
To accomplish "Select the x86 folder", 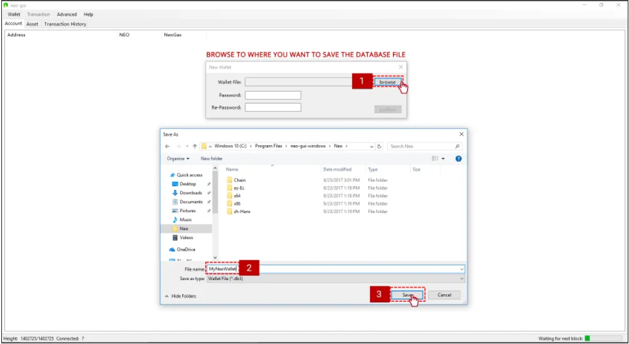I will coord(237,203).
